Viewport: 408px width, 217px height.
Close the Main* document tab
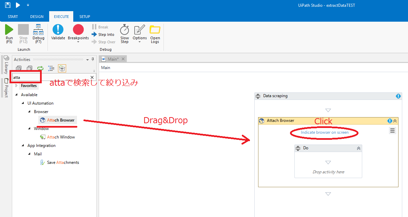click(123, 59)
